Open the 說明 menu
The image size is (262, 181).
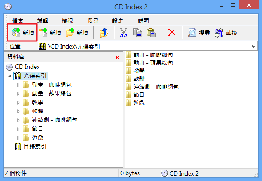[143, 21]
